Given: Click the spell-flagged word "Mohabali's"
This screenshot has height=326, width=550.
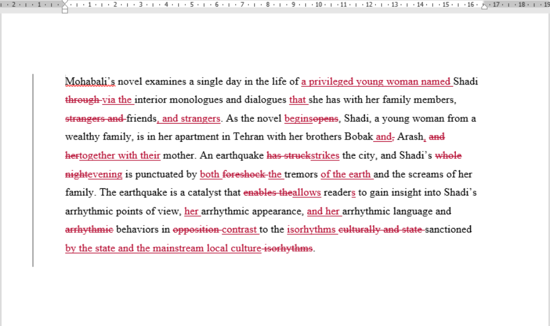Looking at the screenshot, I should (90, 82).
